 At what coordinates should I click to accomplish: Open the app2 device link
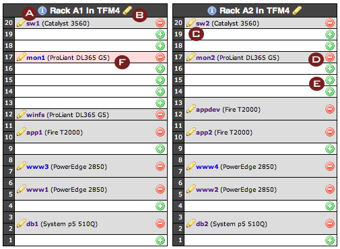coord(204,133)
